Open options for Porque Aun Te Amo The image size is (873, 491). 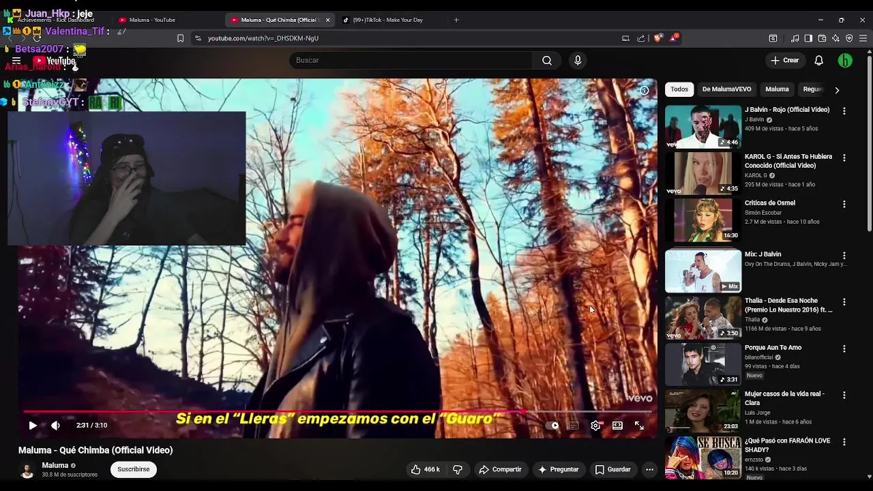tap(844, 348)
